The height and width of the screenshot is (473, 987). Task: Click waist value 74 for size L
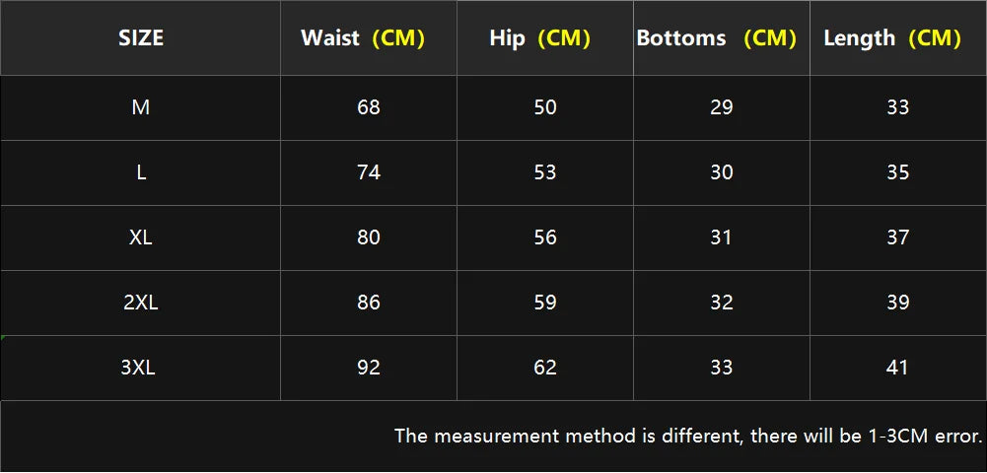[x=368, y=172]
